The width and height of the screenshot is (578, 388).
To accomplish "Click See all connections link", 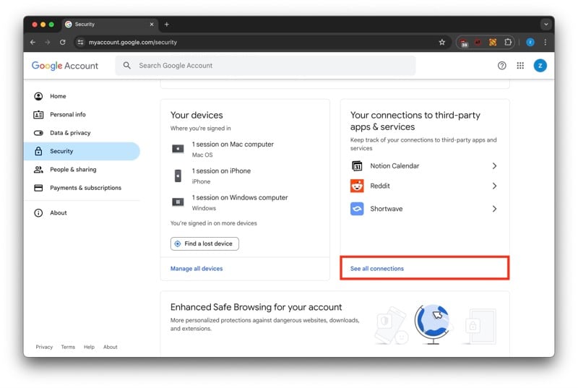I will (x=376, y=269).
